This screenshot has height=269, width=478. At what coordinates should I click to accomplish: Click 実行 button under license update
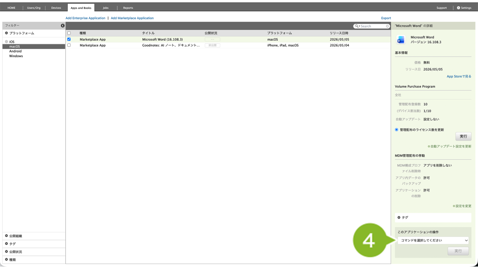click(x=464, y=136)
